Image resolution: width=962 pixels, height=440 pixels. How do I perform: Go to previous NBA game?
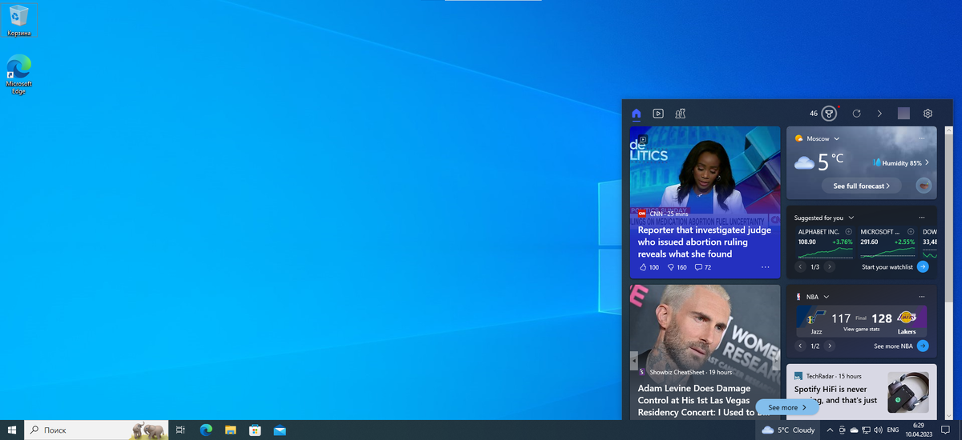pos(800,346)
